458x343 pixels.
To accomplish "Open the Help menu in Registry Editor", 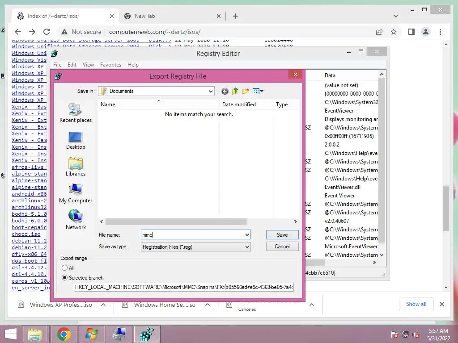I will click(133, 65).
